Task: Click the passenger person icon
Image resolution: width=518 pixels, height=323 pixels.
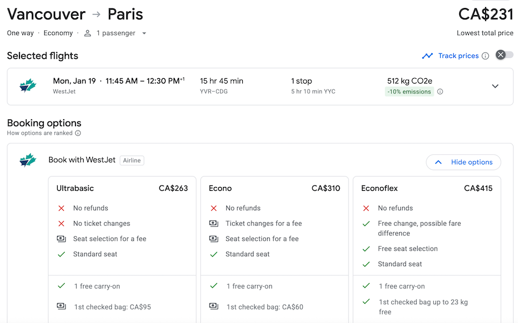Action: click(87, 33)
